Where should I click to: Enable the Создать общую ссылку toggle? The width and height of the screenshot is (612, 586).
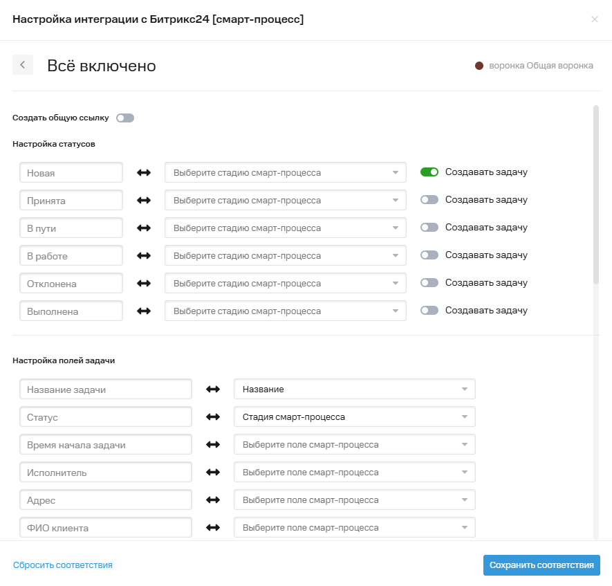click(125, 118)
